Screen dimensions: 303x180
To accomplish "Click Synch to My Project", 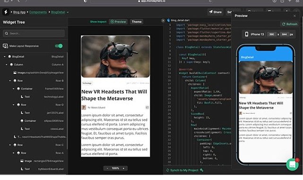I will [182, 170].
